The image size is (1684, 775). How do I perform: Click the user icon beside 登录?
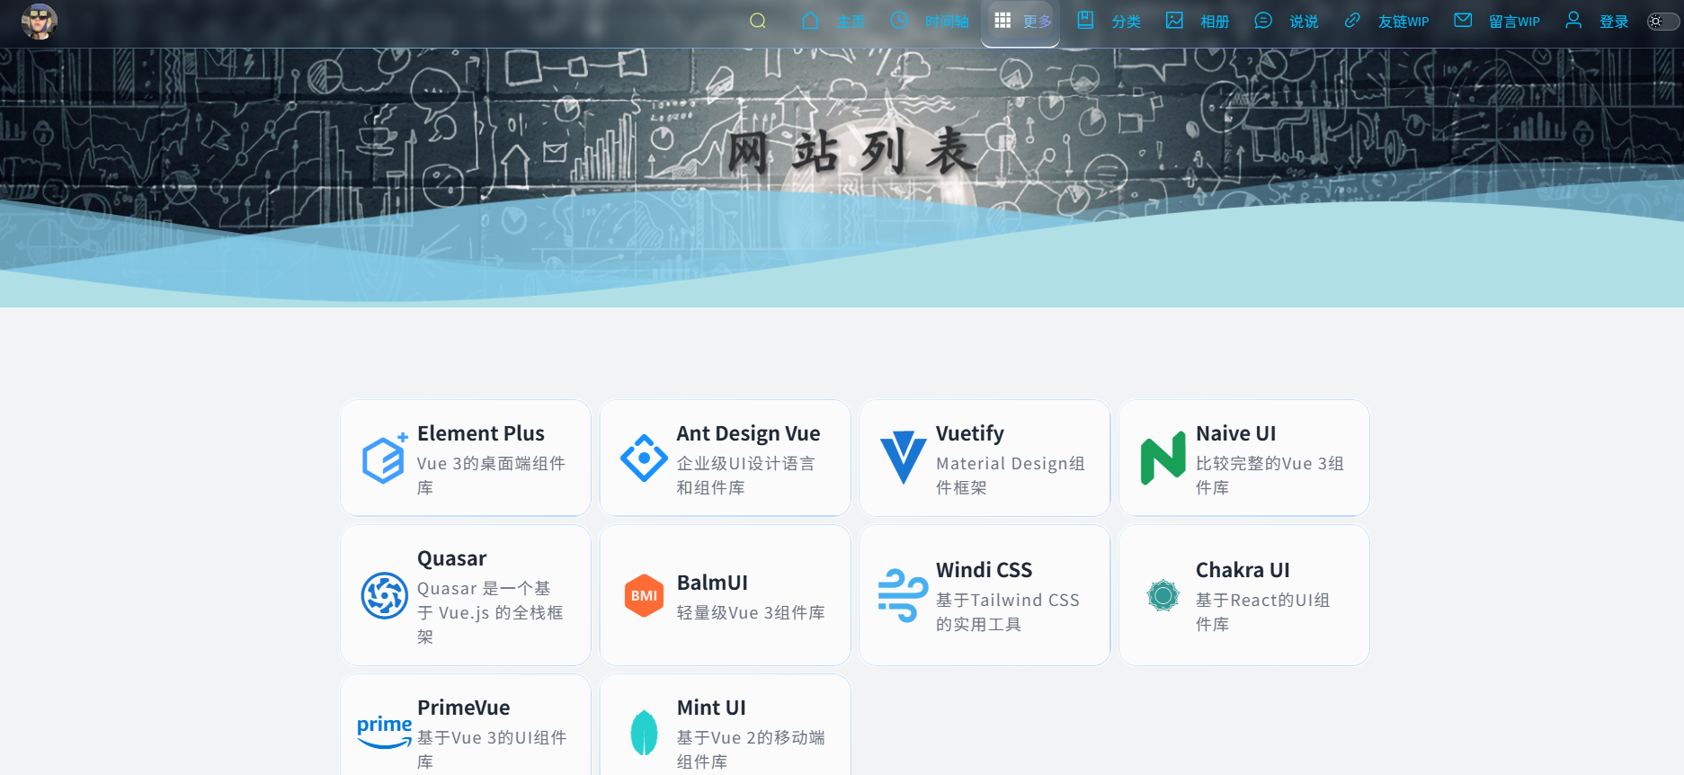click(x=1573, y=20)
